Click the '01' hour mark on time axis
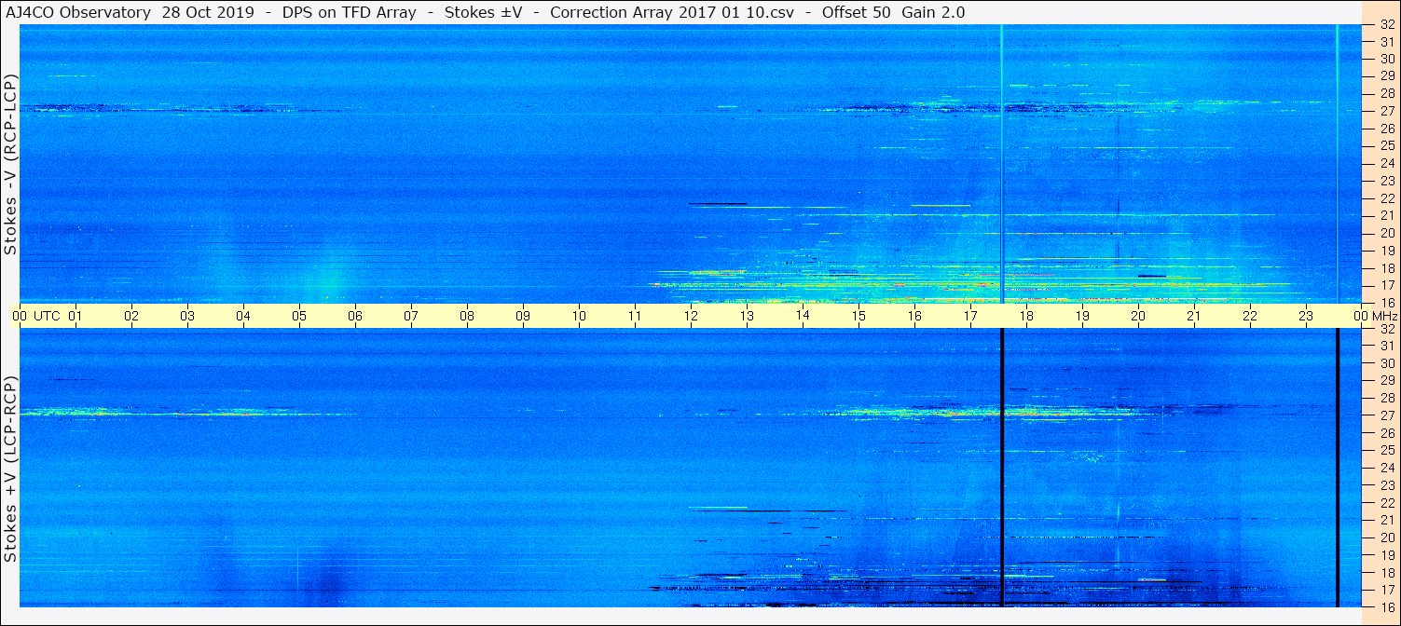 [x=76, y=316]
